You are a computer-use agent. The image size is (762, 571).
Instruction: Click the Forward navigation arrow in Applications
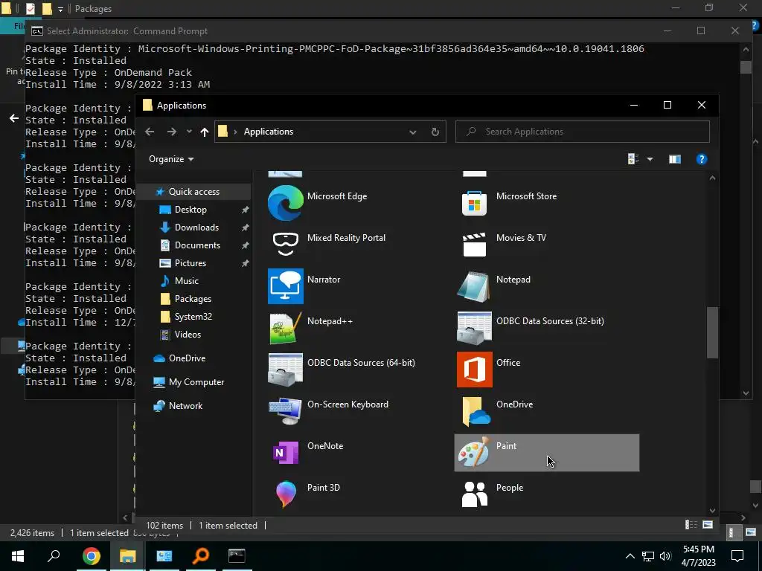click(172, 132)
